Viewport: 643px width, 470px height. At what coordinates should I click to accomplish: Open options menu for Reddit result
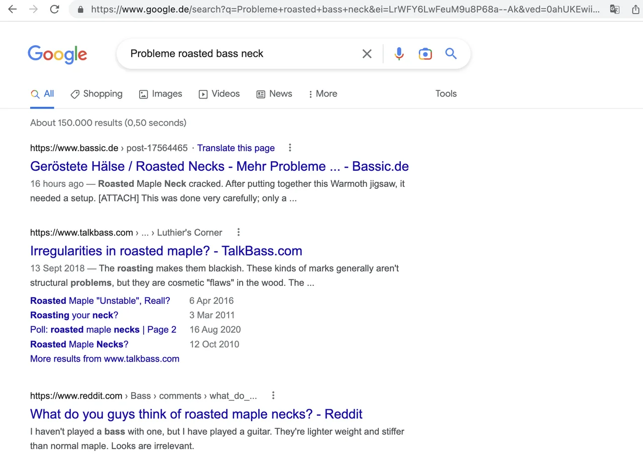point(273,395)
